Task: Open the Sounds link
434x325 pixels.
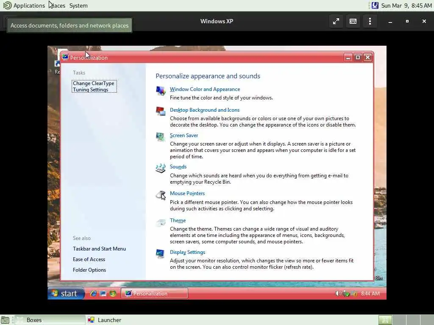Action: tap(178, 167)
